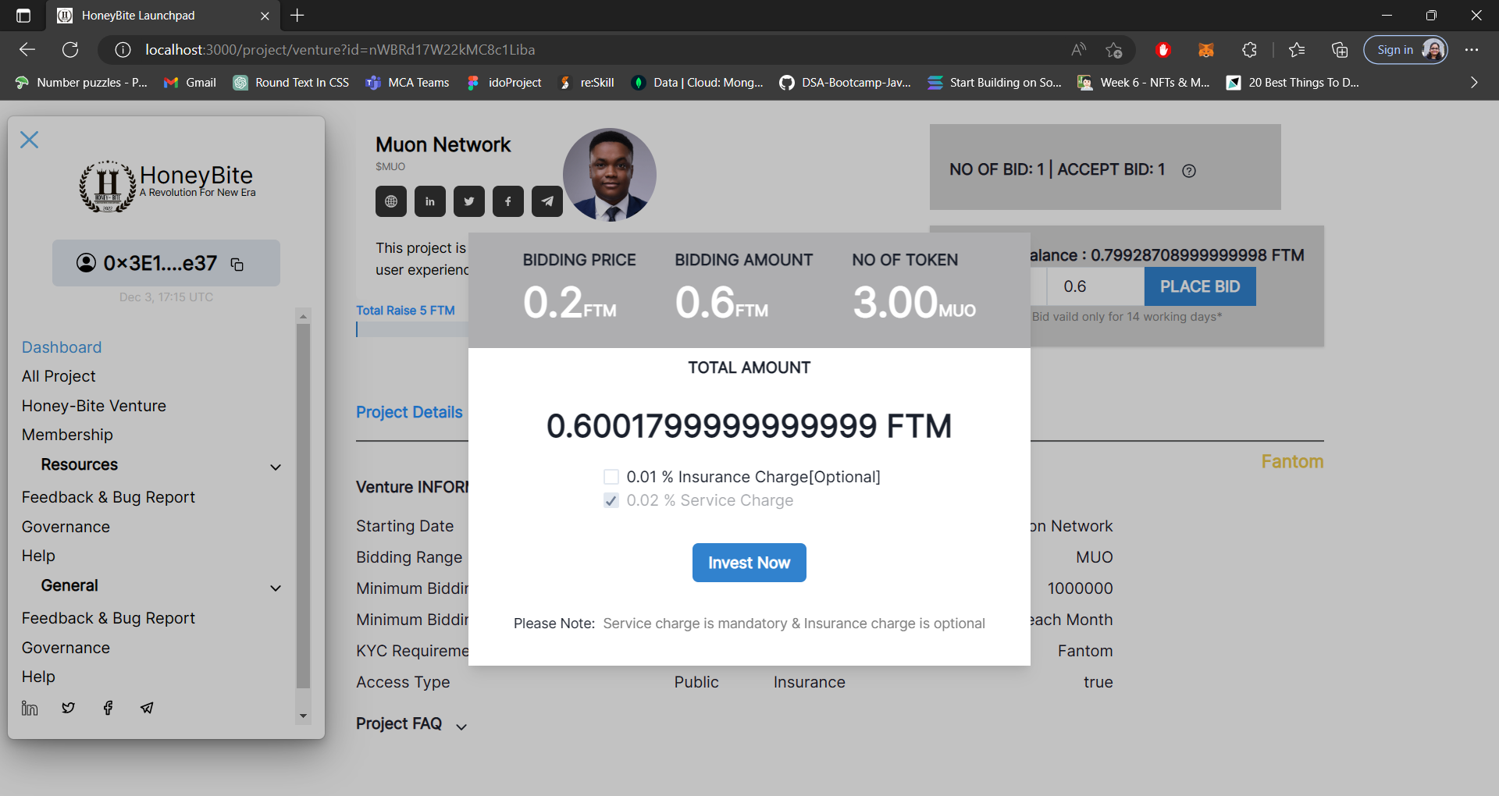Image resolution: width=1499 pixels, height=796 pixels.
Task: View site information icon in address bar
Action: click(123, 50)
